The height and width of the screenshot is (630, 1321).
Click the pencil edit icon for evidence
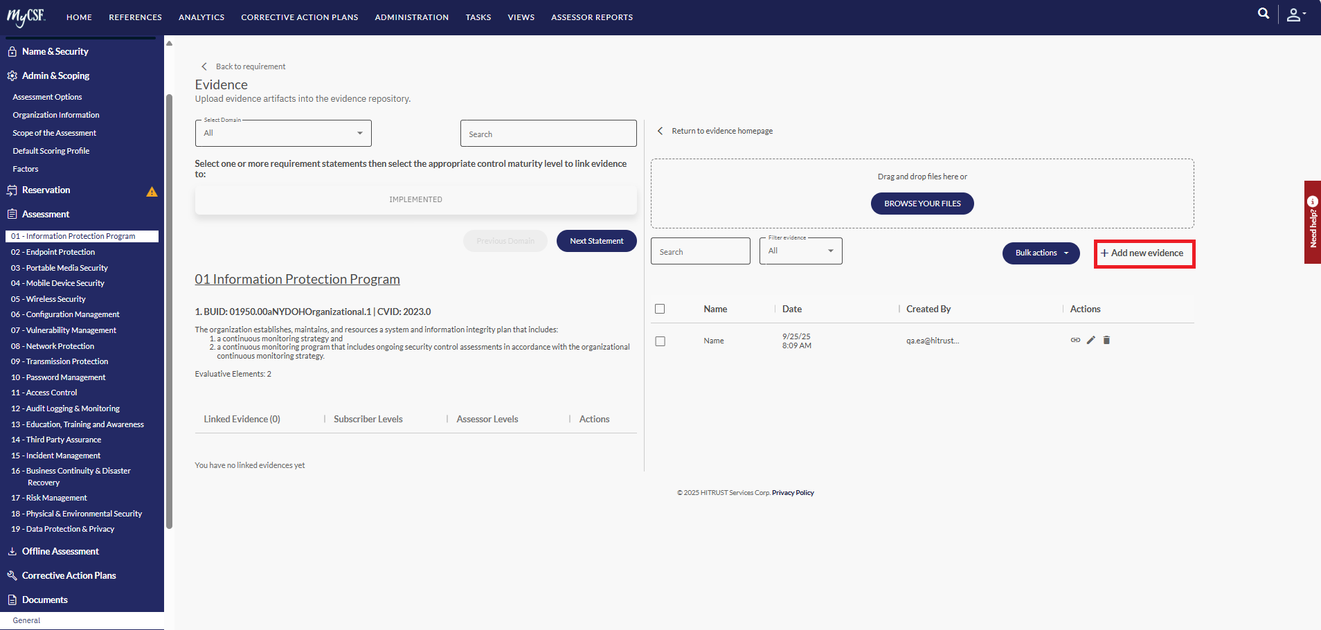click(x=1091, y=340)
